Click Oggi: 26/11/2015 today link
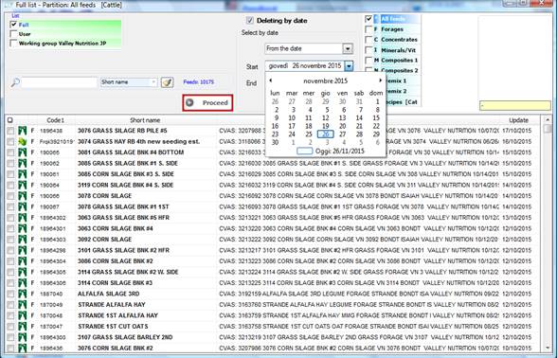 click(340, 152)
